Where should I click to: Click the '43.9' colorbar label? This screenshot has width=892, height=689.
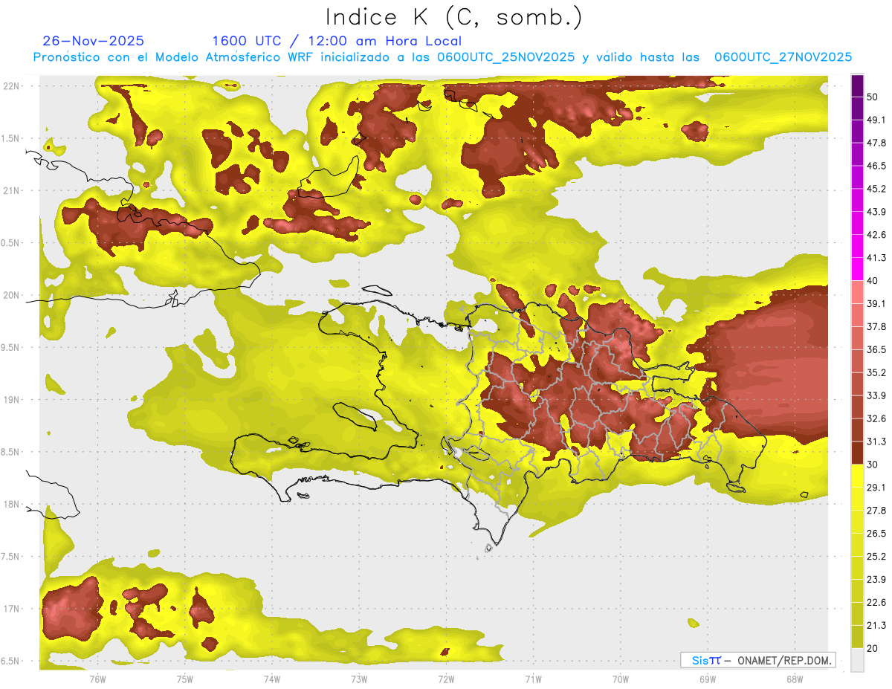pos(876,212)
